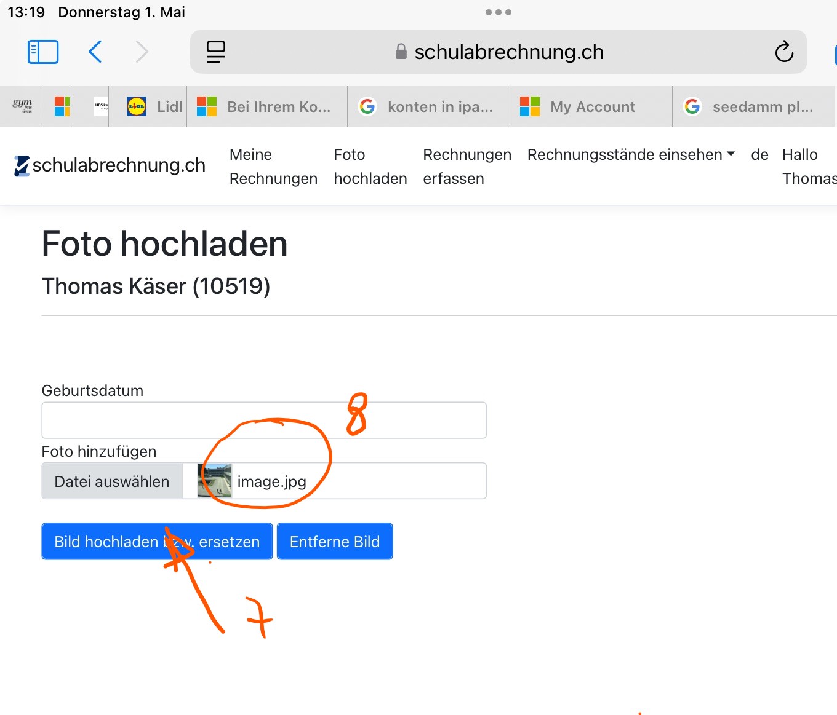Open the 'Hallo Thomas' user menu
Screen dimensions: 837x715
[807, 166]
